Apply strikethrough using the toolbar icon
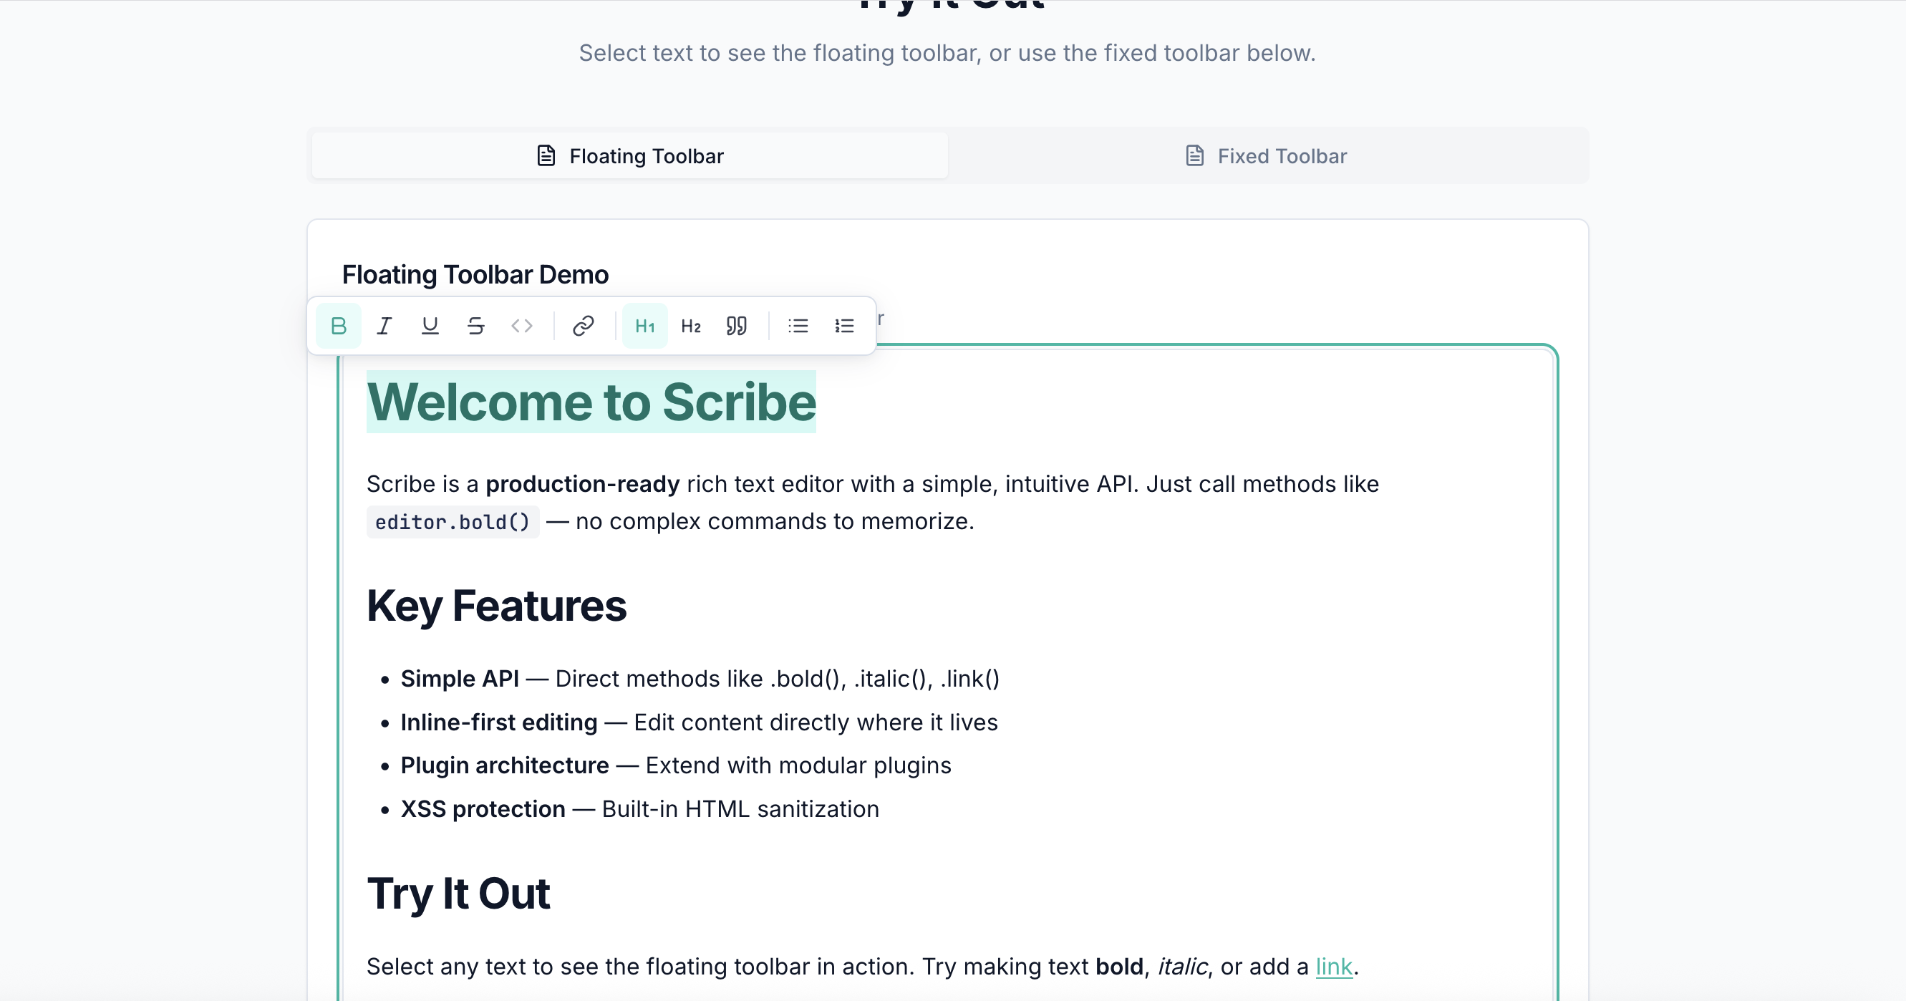 point(475,325)
